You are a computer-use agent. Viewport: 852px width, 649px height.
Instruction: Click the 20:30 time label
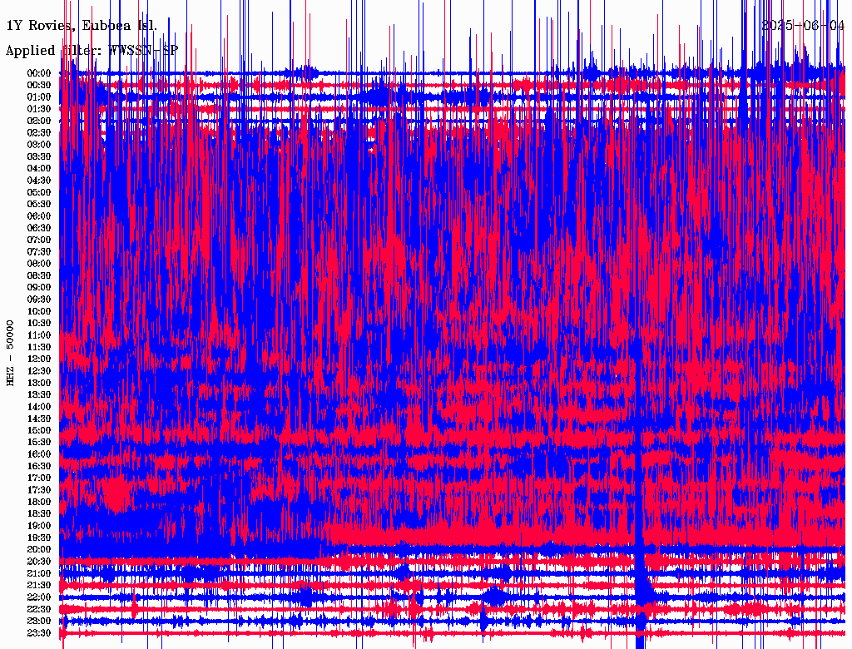point(40,562)
